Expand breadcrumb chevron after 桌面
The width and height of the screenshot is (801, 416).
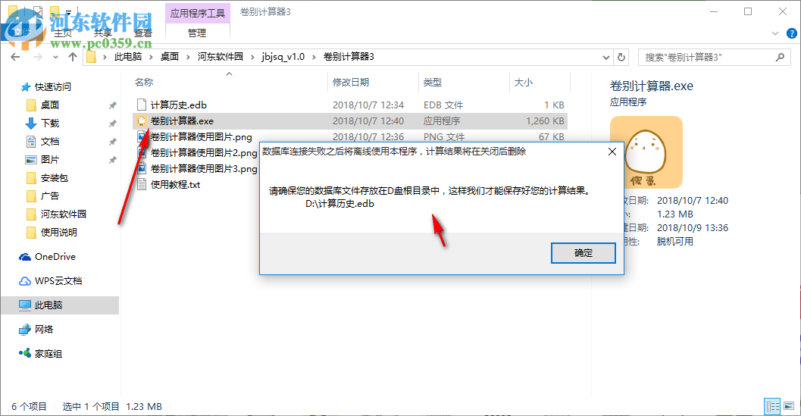tap(188, 58)
